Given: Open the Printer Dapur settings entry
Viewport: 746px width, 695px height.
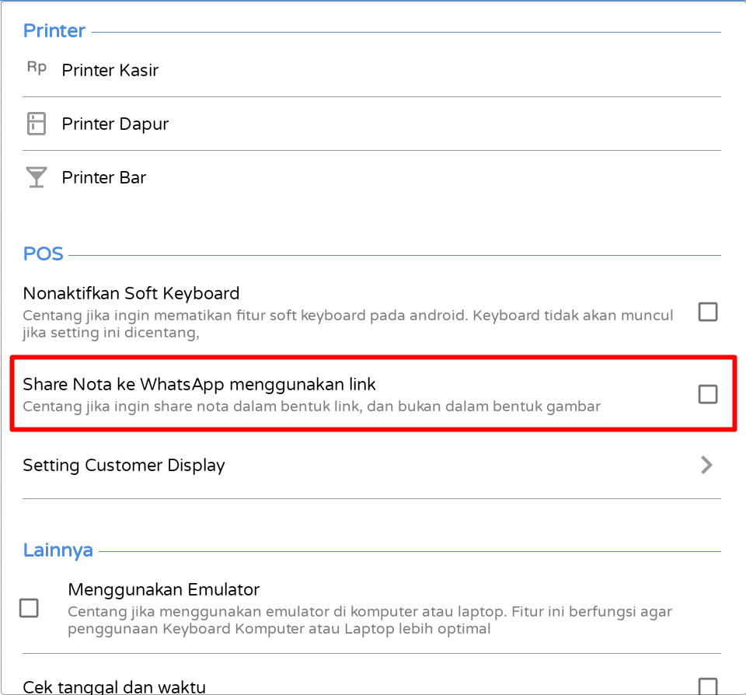Looking at the screenshot, I should click(x=371, y=124).
